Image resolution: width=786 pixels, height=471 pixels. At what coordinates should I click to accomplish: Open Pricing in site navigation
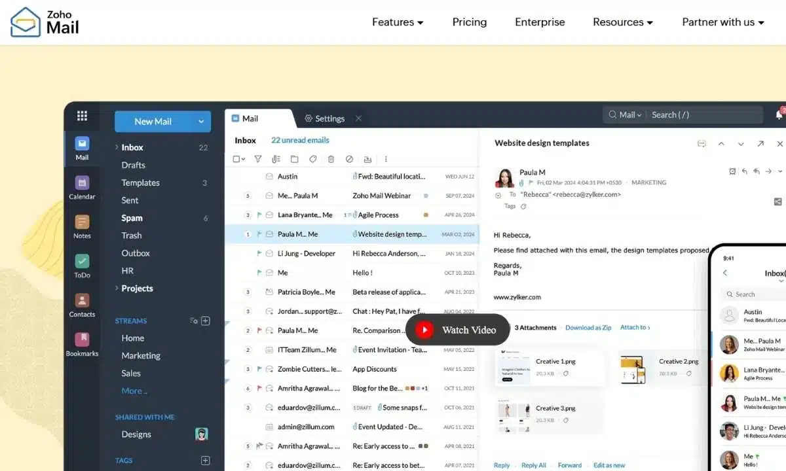pos(470,22)
